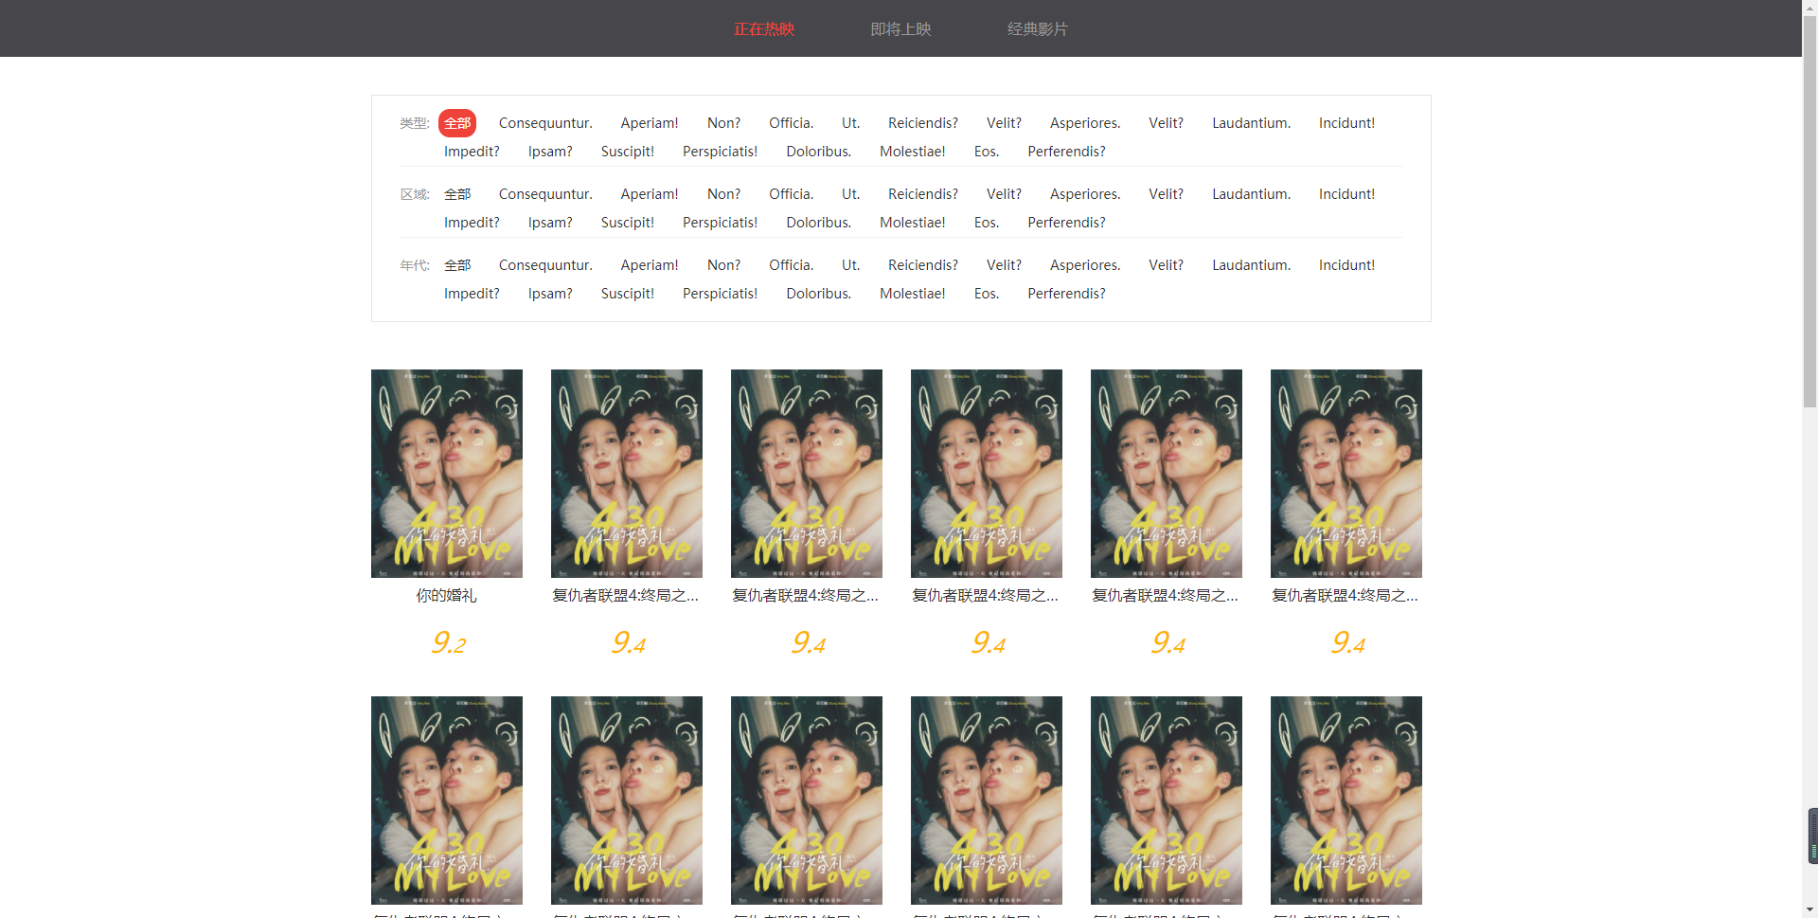Choose Incidunt! in the 年代 filter
Screen dimensions: 1818x918
(x=1346, y=265)
